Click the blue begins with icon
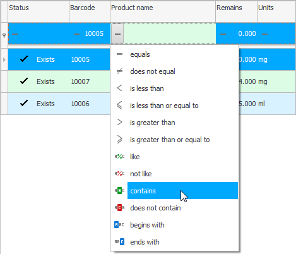The width and height of the screenshot is (296, 254). [119, 225]
